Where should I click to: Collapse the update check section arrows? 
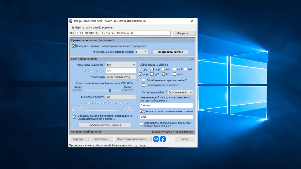[x=192, y=40]
